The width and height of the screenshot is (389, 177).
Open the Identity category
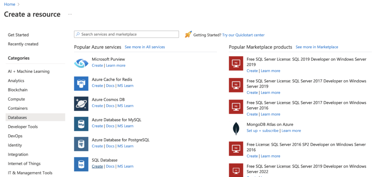pos(15,145)
